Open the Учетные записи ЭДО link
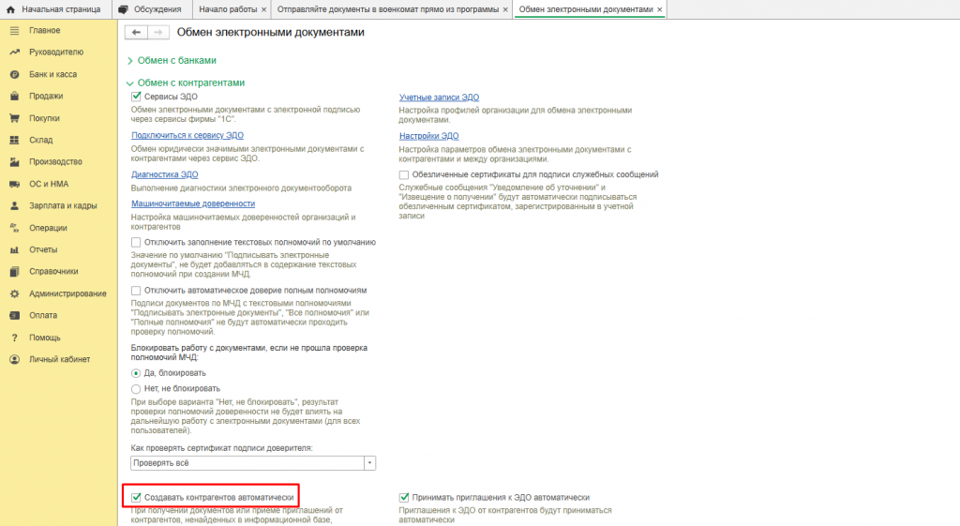This screenshot has height=526, width=960. tap(439, 98)
